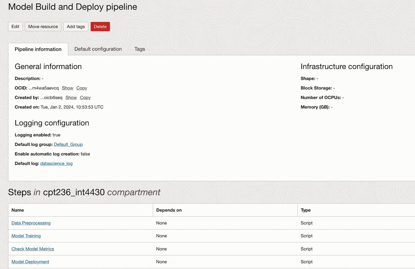Screen dimensions: 415x269
Task: Stay on the Pipeline information tab
Action: point(37,49)
